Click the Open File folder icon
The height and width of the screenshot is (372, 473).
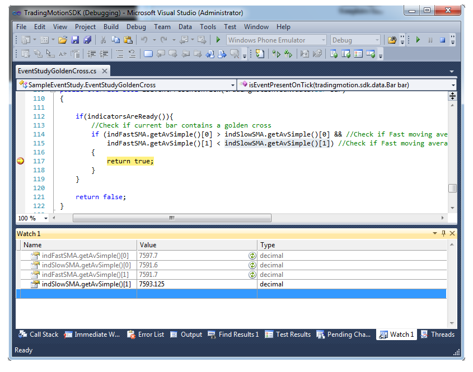62,40
